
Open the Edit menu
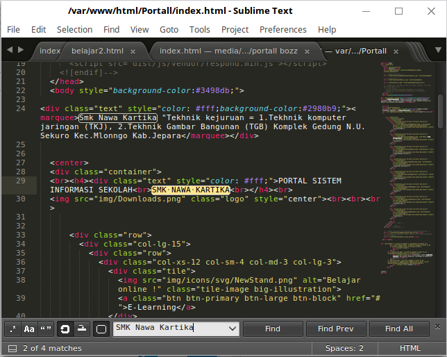tap(38, 30)
